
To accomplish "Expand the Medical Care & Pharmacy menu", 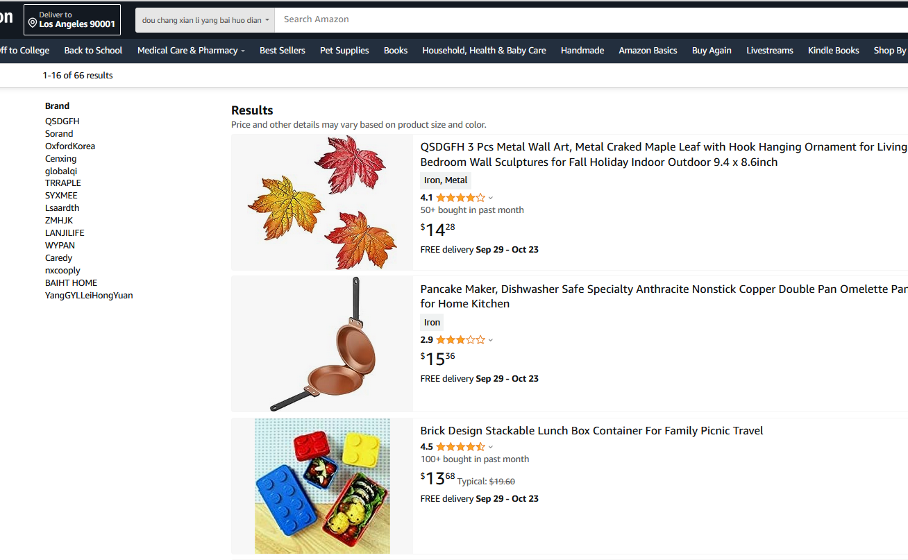I will click(x=191, y=51).
